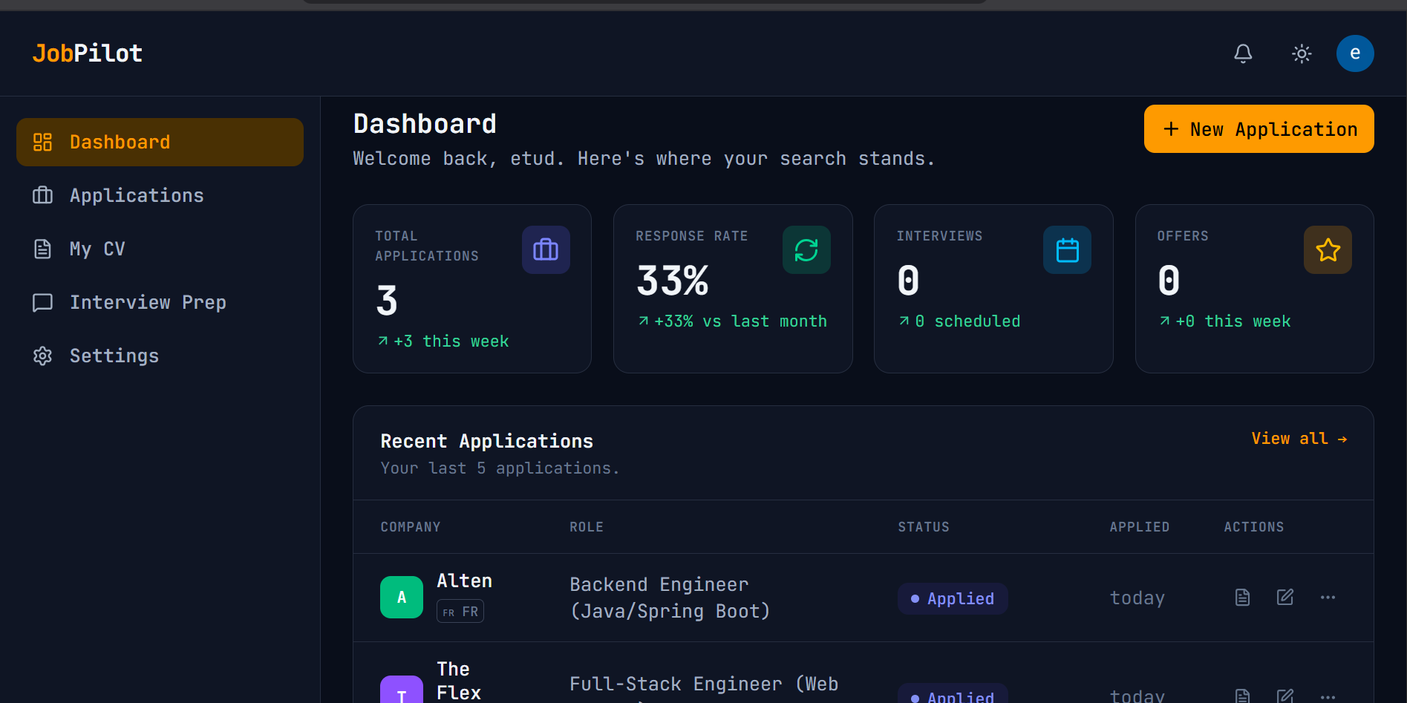The height and width of the screenshot is (703, 1407).
Task: Click '+0 this week' offers text
Action: tap(1225, 321)
